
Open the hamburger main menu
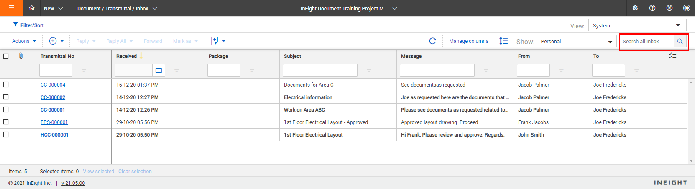pos(11,8)
